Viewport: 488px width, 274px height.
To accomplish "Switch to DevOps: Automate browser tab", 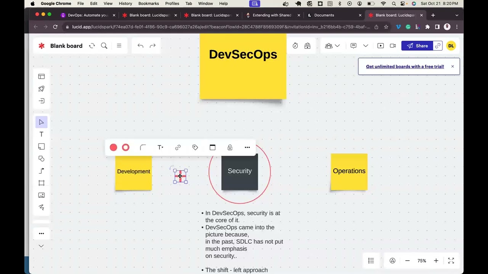I will pos(88,15).
